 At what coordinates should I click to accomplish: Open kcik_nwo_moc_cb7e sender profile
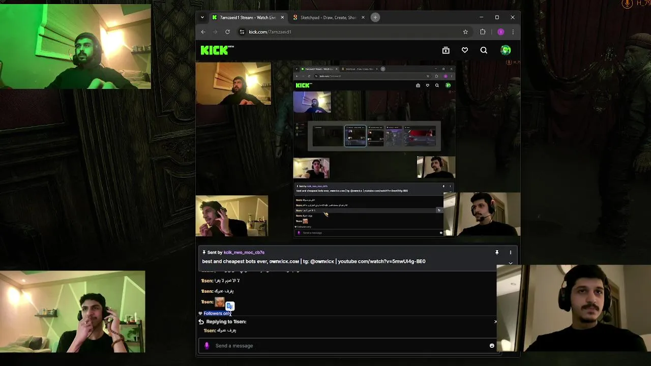[244, 252]
